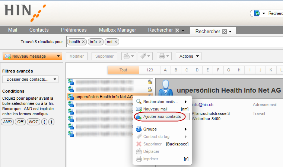
Task: Remove the info search bubble
Action: [100, 42]
